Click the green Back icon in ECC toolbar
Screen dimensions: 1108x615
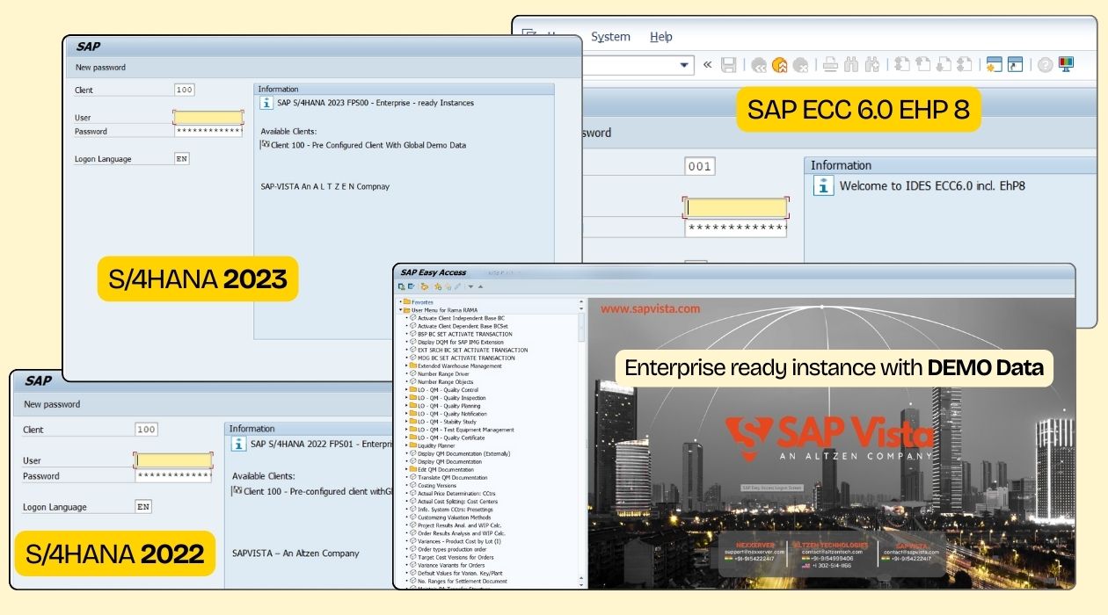pos(758,65)
